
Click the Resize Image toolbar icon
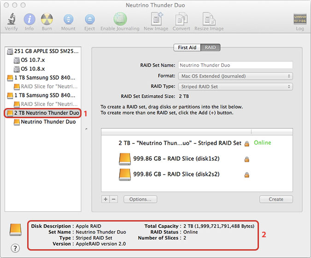click(209, 19)
